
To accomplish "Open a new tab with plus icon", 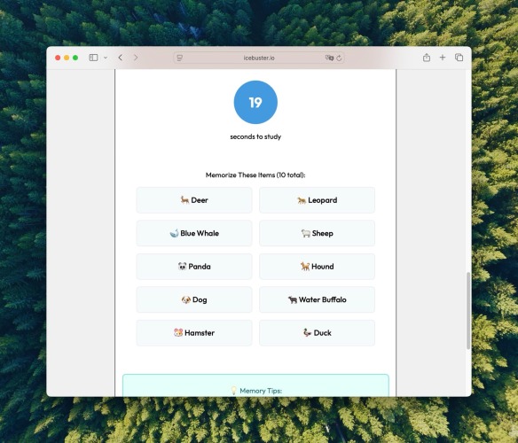I will [x=443, y=58].
